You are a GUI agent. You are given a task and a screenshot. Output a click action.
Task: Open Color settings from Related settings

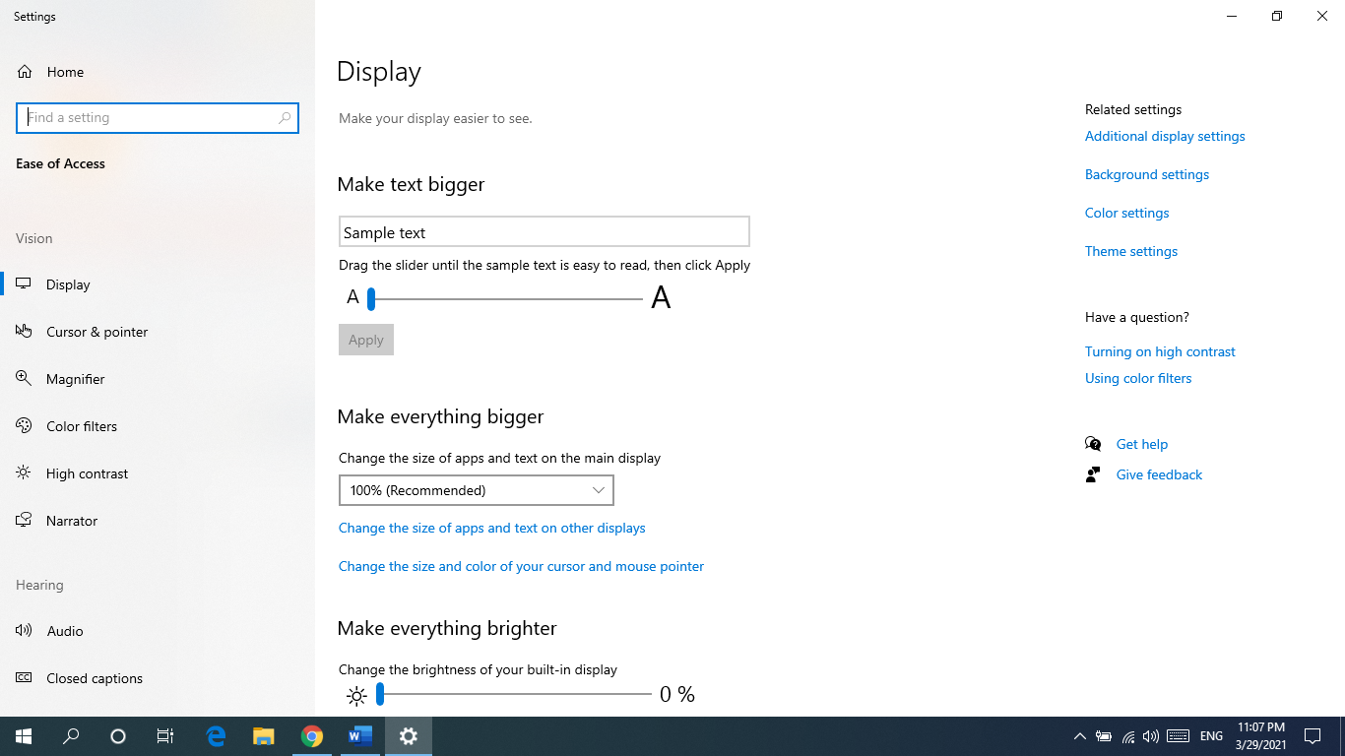[x=1126, y=212]
